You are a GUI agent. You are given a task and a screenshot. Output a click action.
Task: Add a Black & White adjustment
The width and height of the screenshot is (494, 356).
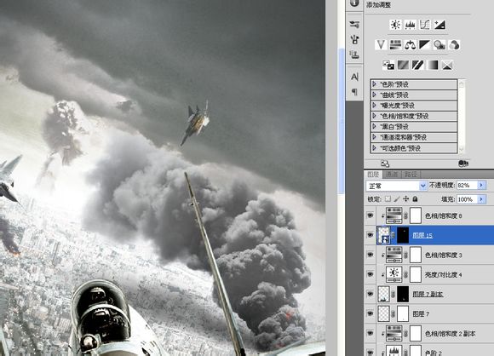pos(425,45)
